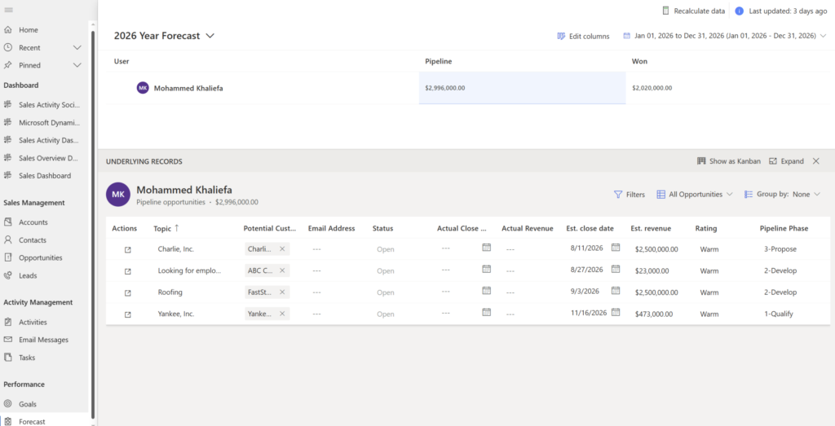The height and width of the screenshot is (426, 835).
Task: Open the Group by None dropdown
Action: (x=782, y=194)
